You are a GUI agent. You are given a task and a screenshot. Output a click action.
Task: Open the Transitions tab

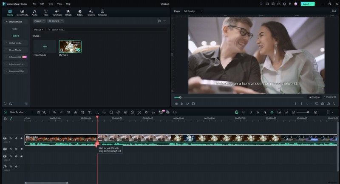pyautogui.click(x=57, y=13)
